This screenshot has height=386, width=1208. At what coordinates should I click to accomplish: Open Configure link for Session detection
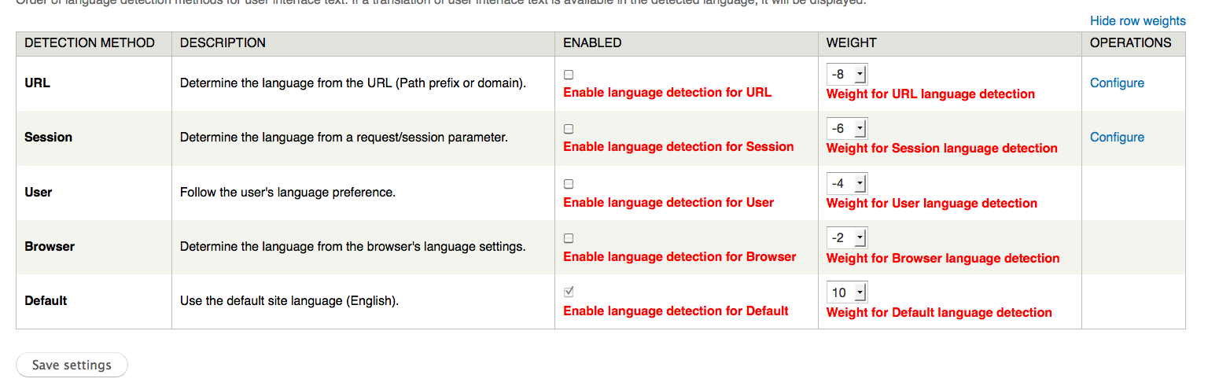1117,138
